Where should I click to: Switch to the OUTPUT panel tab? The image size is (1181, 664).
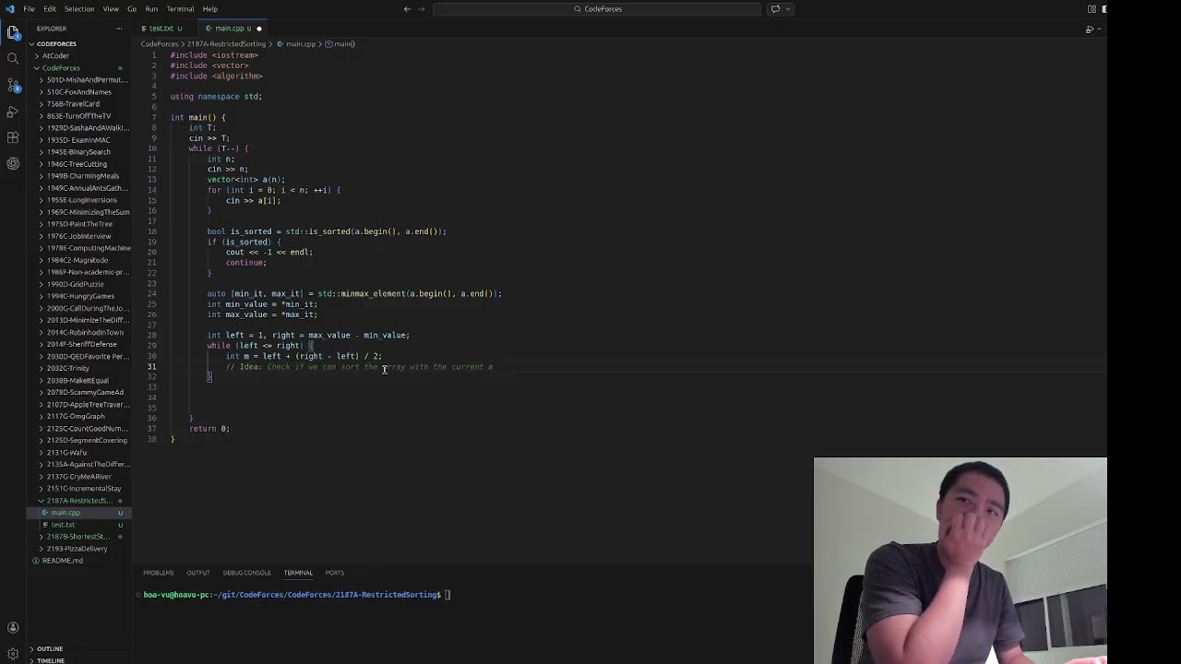click(x=198, y=573)
